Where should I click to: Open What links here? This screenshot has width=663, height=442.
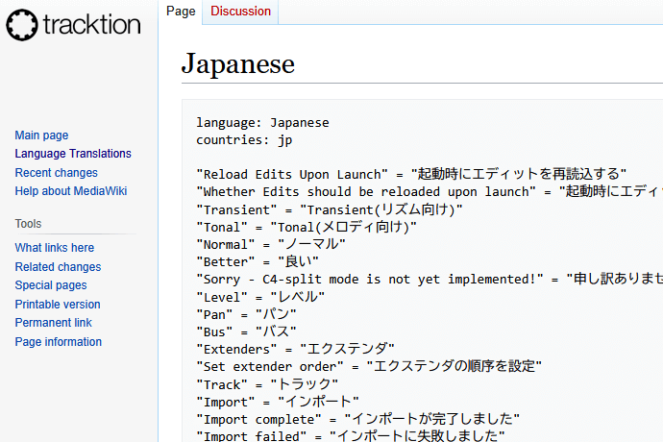point(54,248)
